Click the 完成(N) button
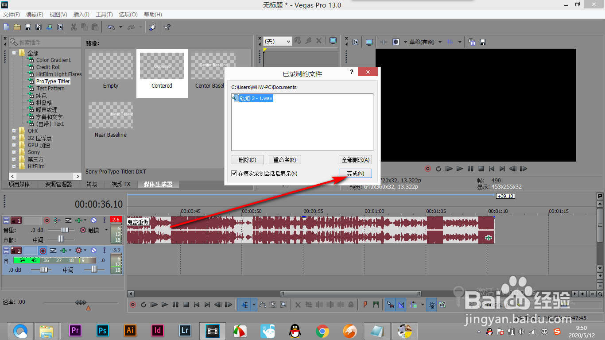This screenshot has width=605, height=340. pyautogui.click(x=356, y=174)
